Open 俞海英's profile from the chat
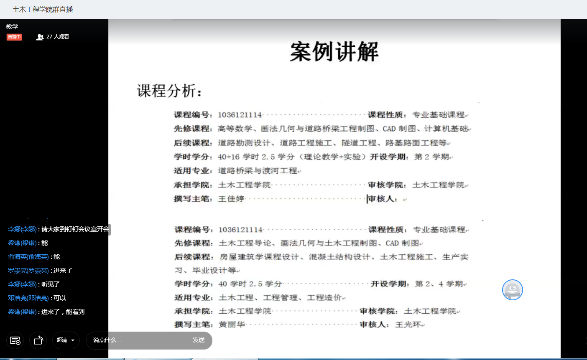The height and width of the screenshot is (360, 587). 28,257
